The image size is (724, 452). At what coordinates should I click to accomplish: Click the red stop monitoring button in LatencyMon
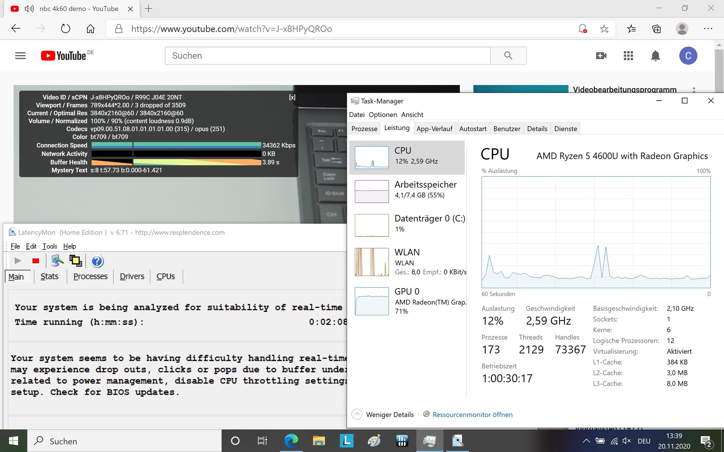pos(36,261)
